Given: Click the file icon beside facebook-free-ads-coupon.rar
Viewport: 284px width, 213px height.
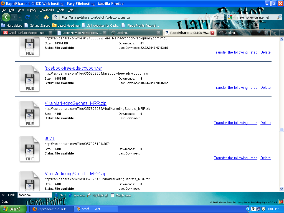Looking at the screenshot, I should (30, 78).
